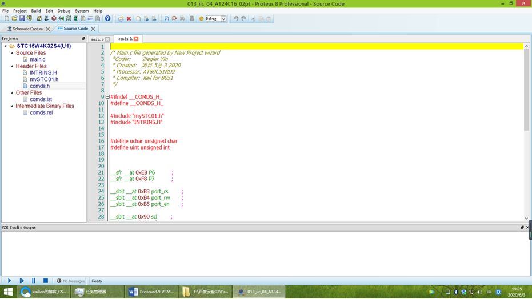The height and width of the screenshot is (299, 532).
Task: Open the File menu
Action: [6, 11]
